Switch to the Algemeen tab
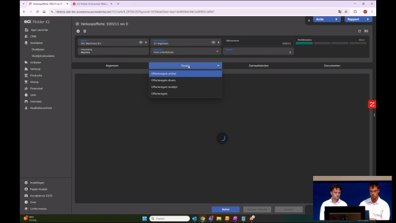 point(112,66)
